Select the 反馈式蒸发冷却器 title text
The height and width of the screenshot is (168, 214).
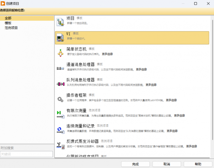coord(82,141)
